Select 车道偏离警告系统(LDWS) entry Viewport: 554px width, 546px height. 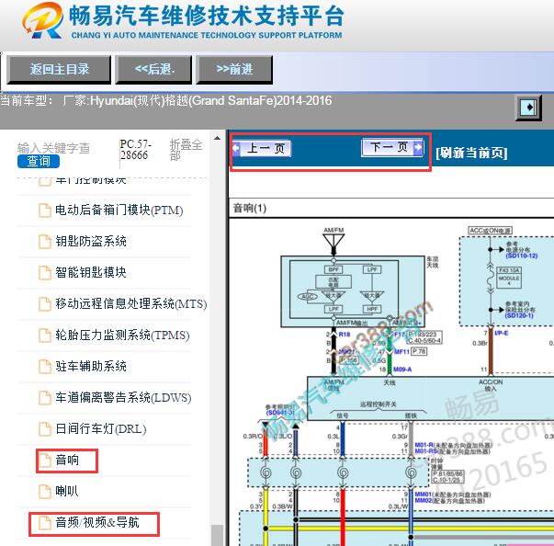(123, 397)
